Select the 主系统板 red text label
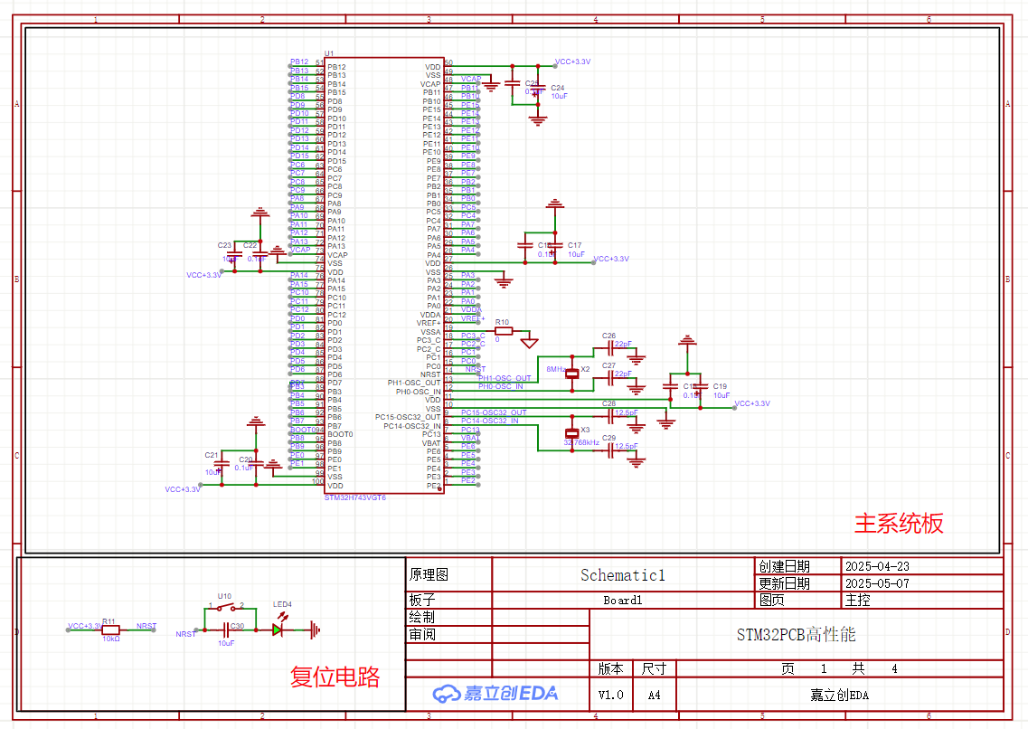 [x=899, y=523]
